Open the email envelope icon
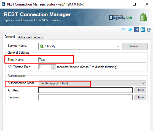The height and width of the screenshot is (131, 153). [124, 30]
